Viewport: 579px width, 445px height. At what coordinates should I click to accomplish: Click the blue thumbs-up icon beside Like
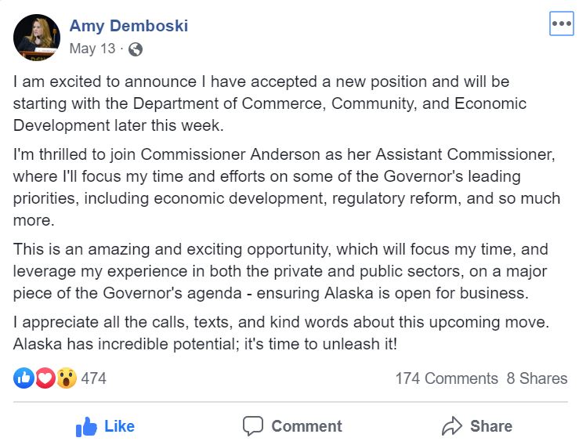(x=86, y=427)
